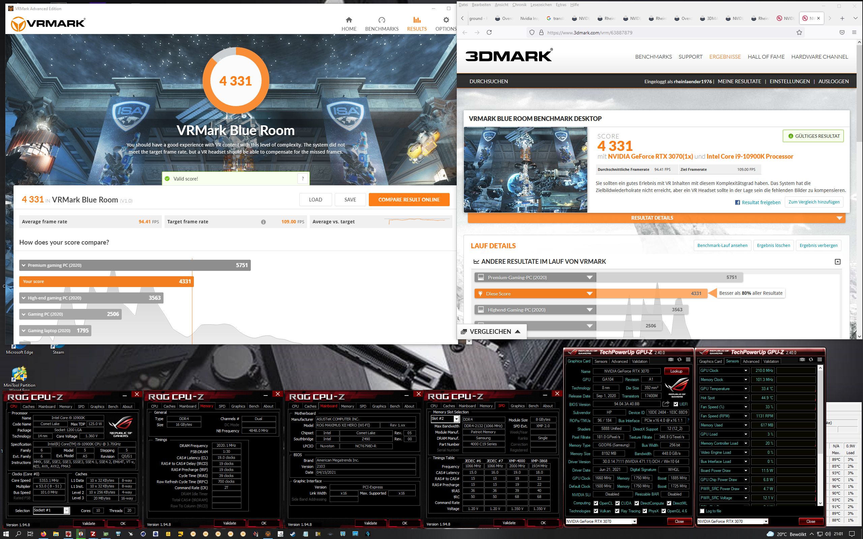The width and height of the screenshot is (863, 539).
Task: Click Bus Interface question mark in GPU-Z
Action: (x=688, y=421)
